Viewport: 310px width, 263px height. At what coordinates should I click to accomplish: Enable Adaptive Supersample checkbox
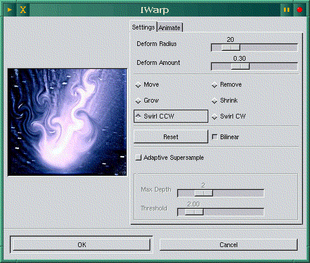tap(138, 157)
